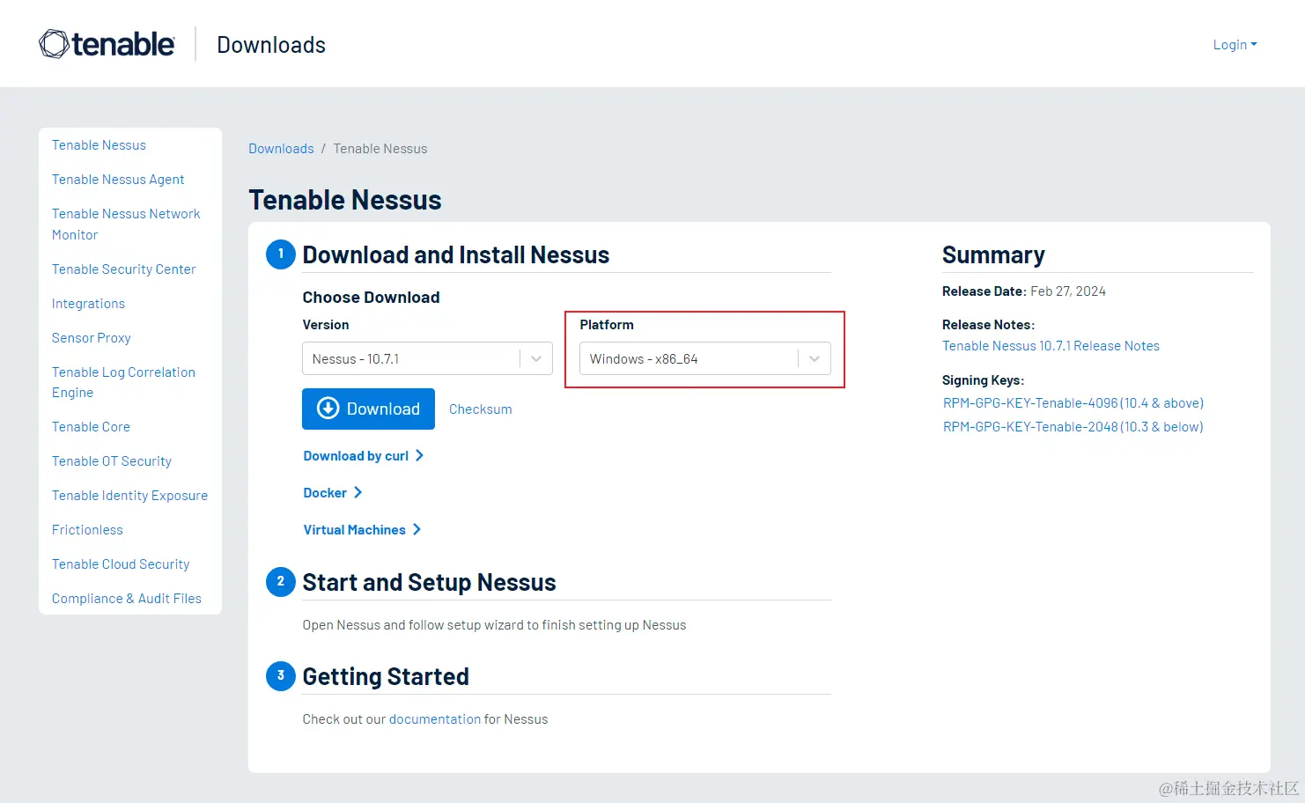Open Tenable Cloud Security downloads
This screenshot has width=1305, height=803.
121,564
